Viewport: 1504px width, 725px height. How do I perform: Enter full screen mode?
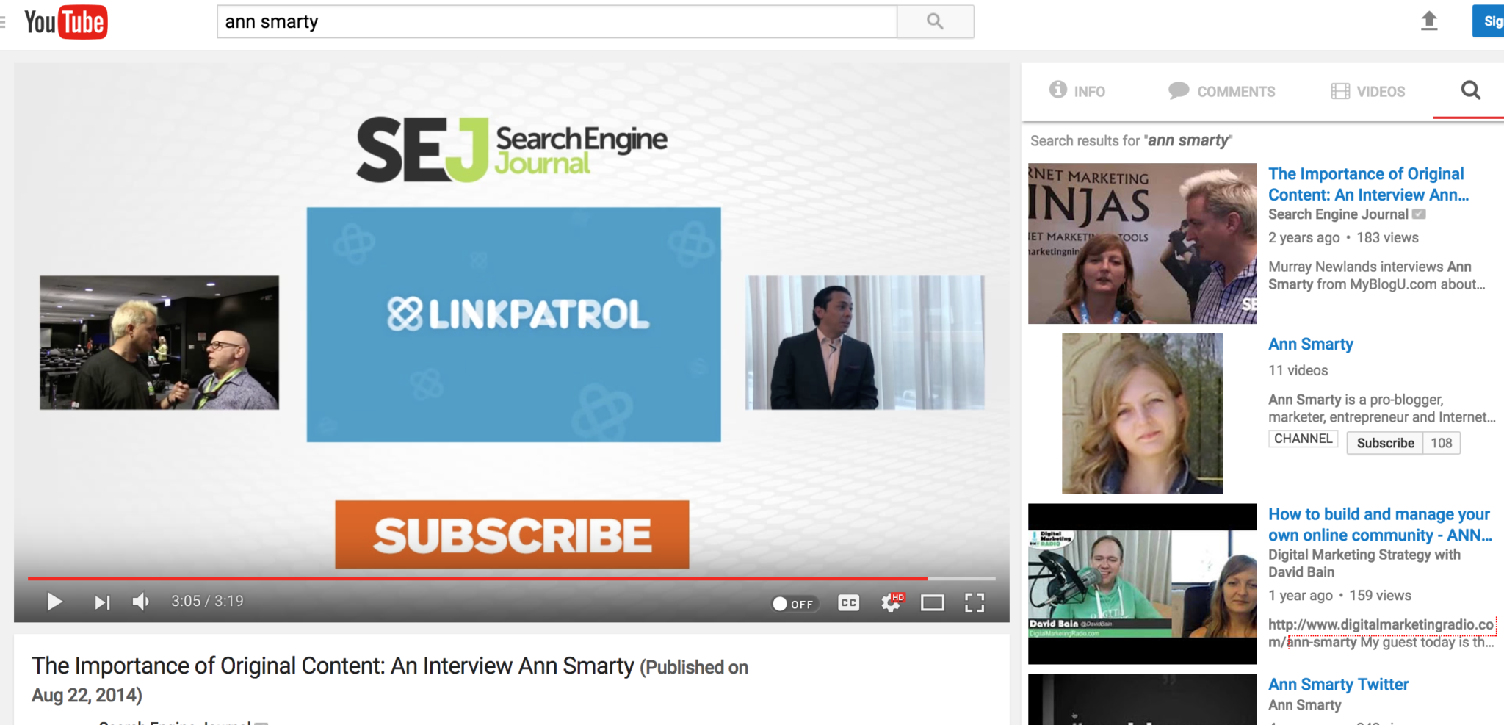pyautogui.click(x=975, y=603)
